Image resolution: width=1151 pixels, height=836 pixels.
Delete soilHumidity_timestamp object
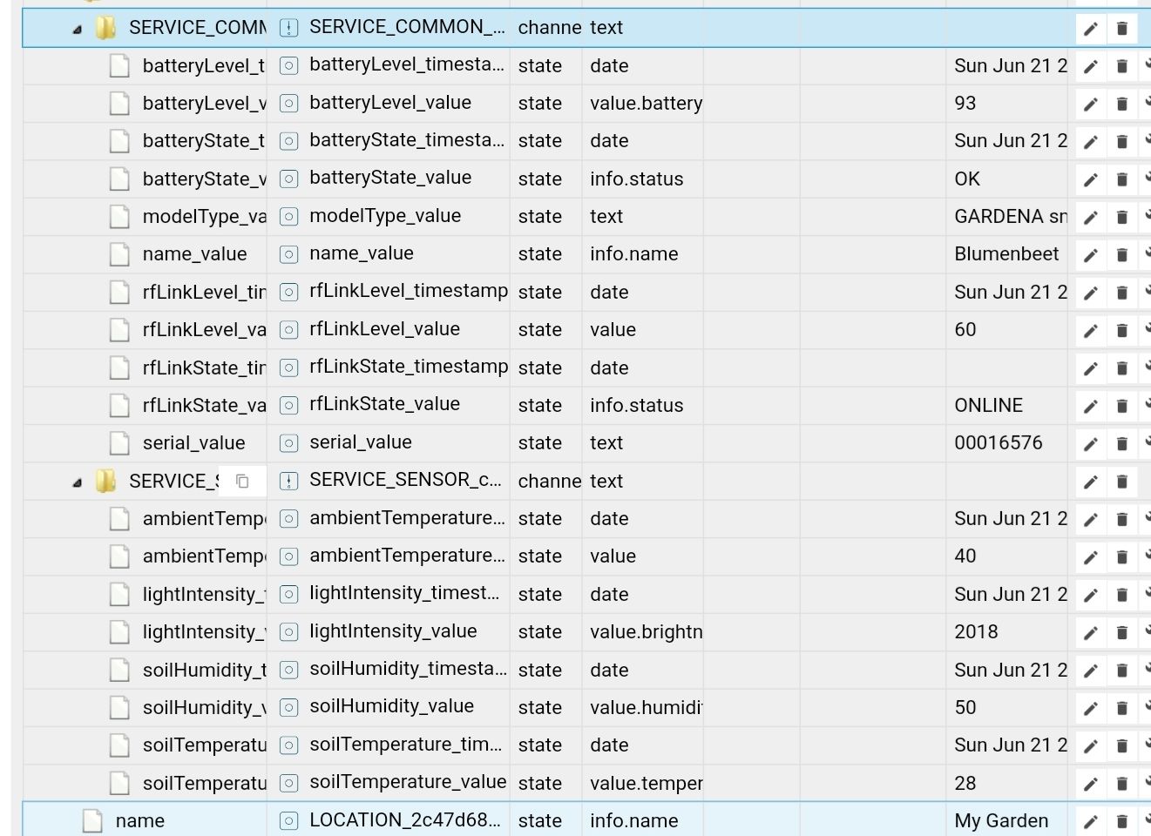click(x=1122, y=671)
